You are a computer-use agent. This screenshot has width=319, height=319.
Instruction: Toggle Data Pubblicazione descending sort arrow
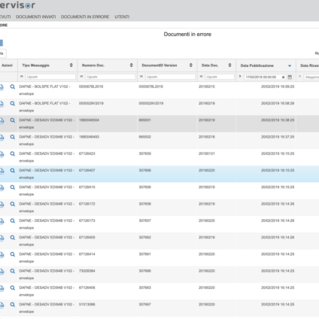coord(290,65)
